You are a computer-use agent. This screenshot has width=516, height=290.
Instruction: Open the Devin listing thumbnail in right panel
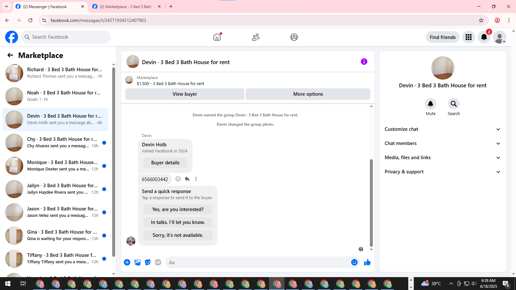(x=443, y=68)
